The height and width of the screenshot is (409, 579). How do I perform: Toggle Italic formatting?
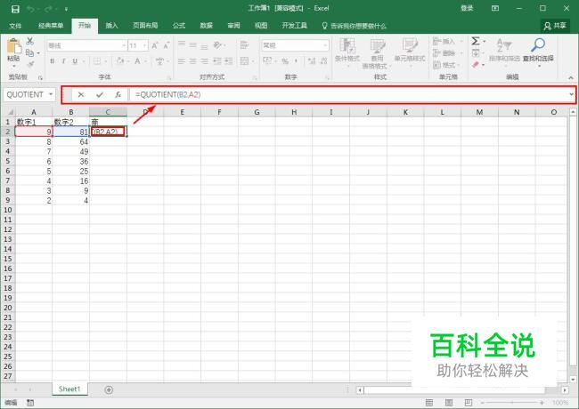click(63, 61)
